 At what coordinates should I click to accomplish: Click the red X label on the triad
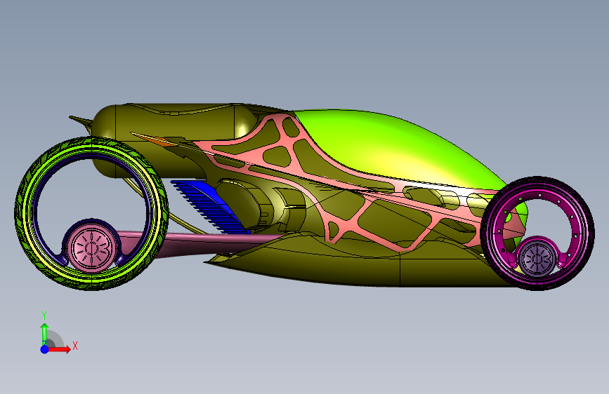tap(75, 346)
